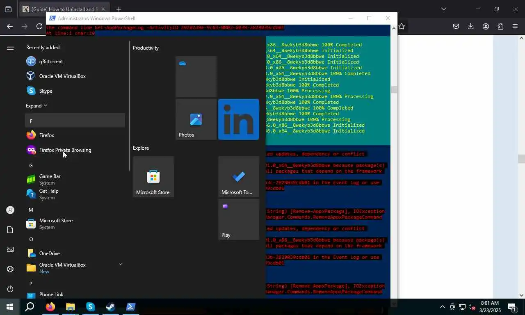Open Firefox Private Browsing
The height and width of the screenshot is (315, 525).
[x=75, y=150]
